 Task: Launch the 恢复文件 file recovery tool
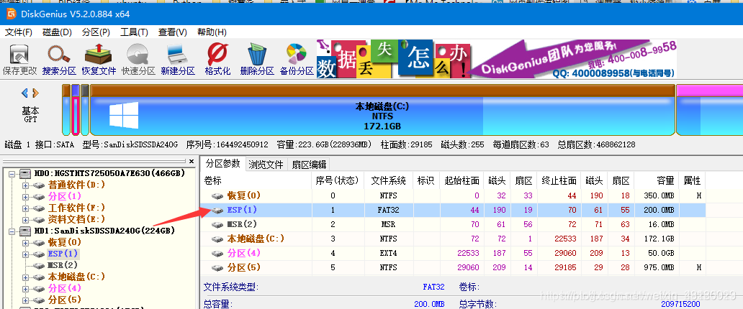[99, 55]
